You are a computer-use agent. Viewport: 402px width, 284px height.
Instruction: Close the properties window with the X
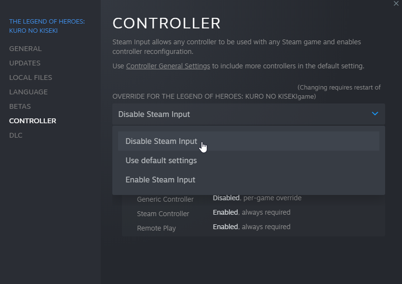(x=396, y=3)
